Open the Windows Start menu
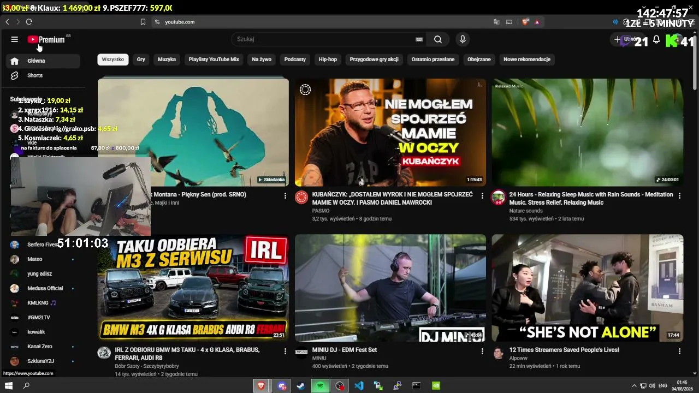 coord(9,386)
